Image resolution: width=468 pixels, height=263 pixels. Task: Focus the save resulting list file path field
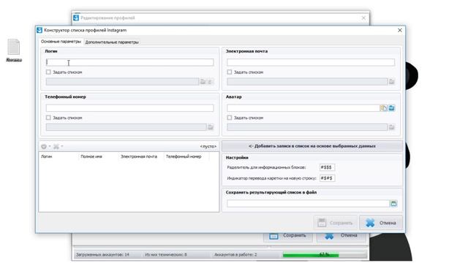coord(308,204)
